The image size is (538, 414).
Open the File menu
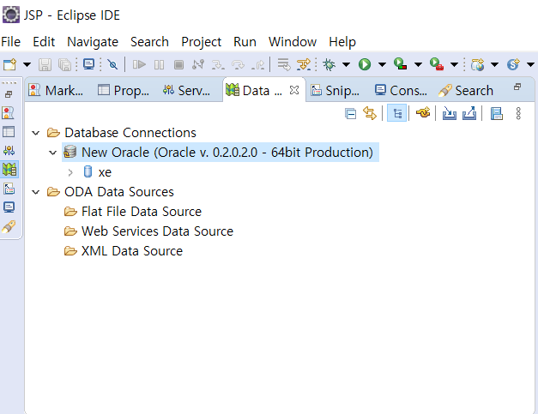(10, 42)
